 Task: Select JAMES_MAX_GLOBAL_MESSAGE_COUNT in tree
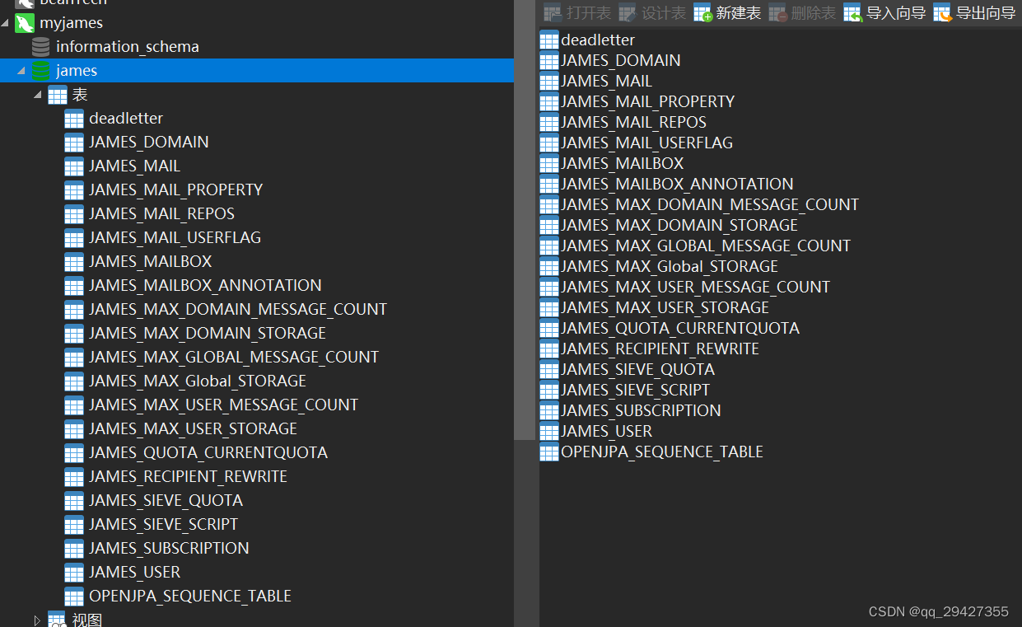[234, 358]
